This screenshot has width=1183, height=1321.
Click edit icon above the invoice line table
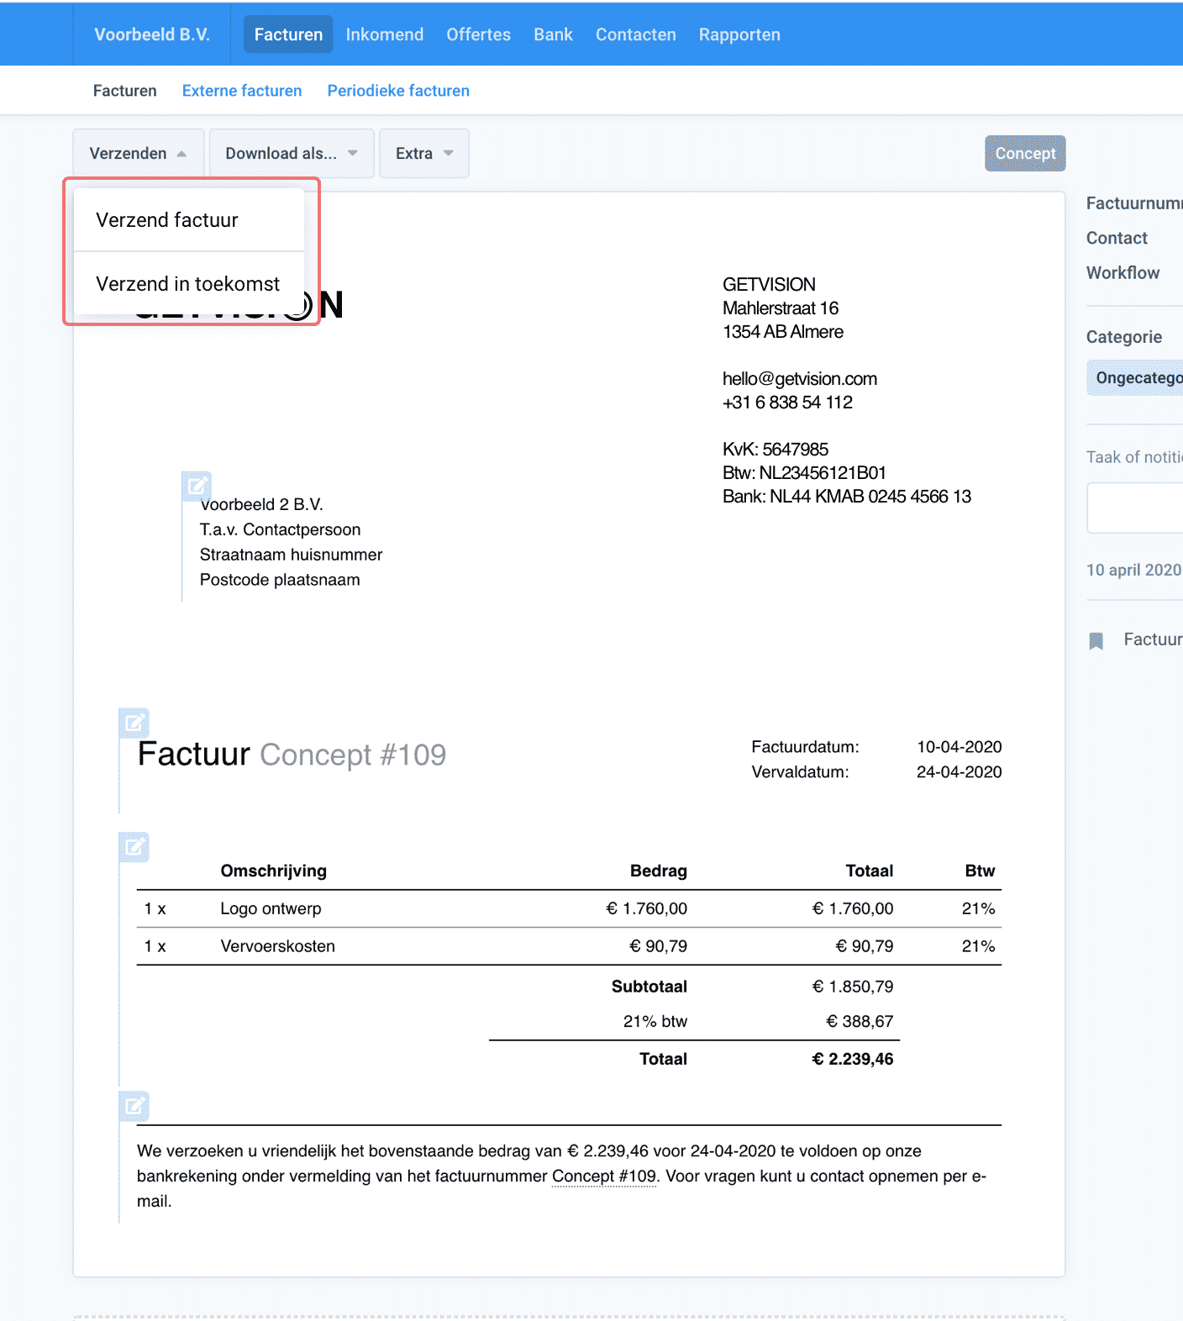tap(134, 847)
